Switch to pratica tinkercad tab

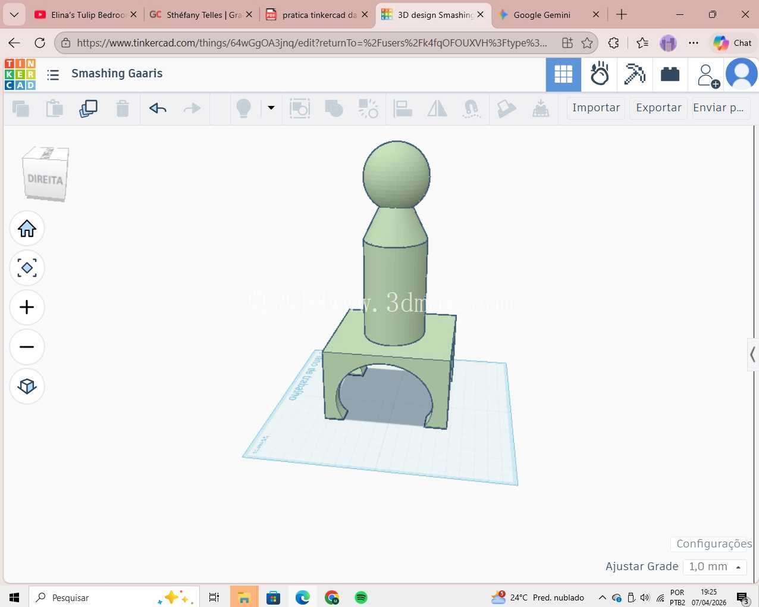[x=317, y=15]
